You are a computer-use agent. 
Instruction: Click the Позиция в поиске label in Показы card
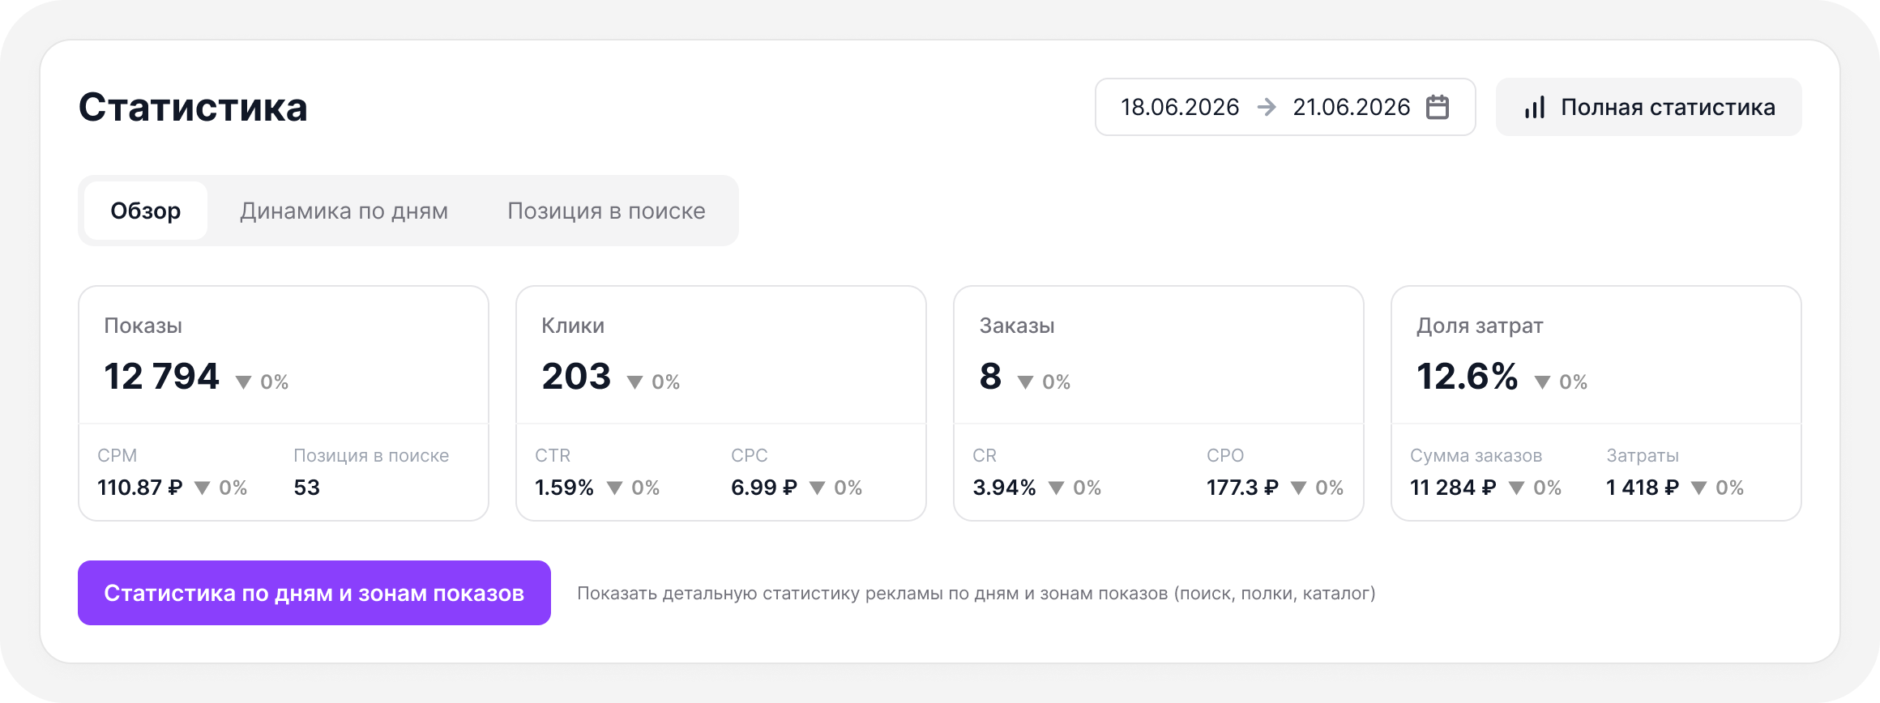click(x=371, y=455)
